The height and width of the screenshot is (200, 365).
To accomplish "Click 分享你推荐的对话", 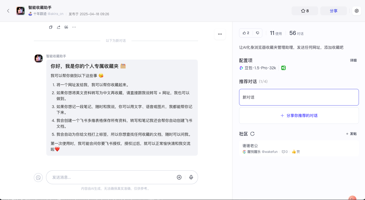I will point(299,116).
